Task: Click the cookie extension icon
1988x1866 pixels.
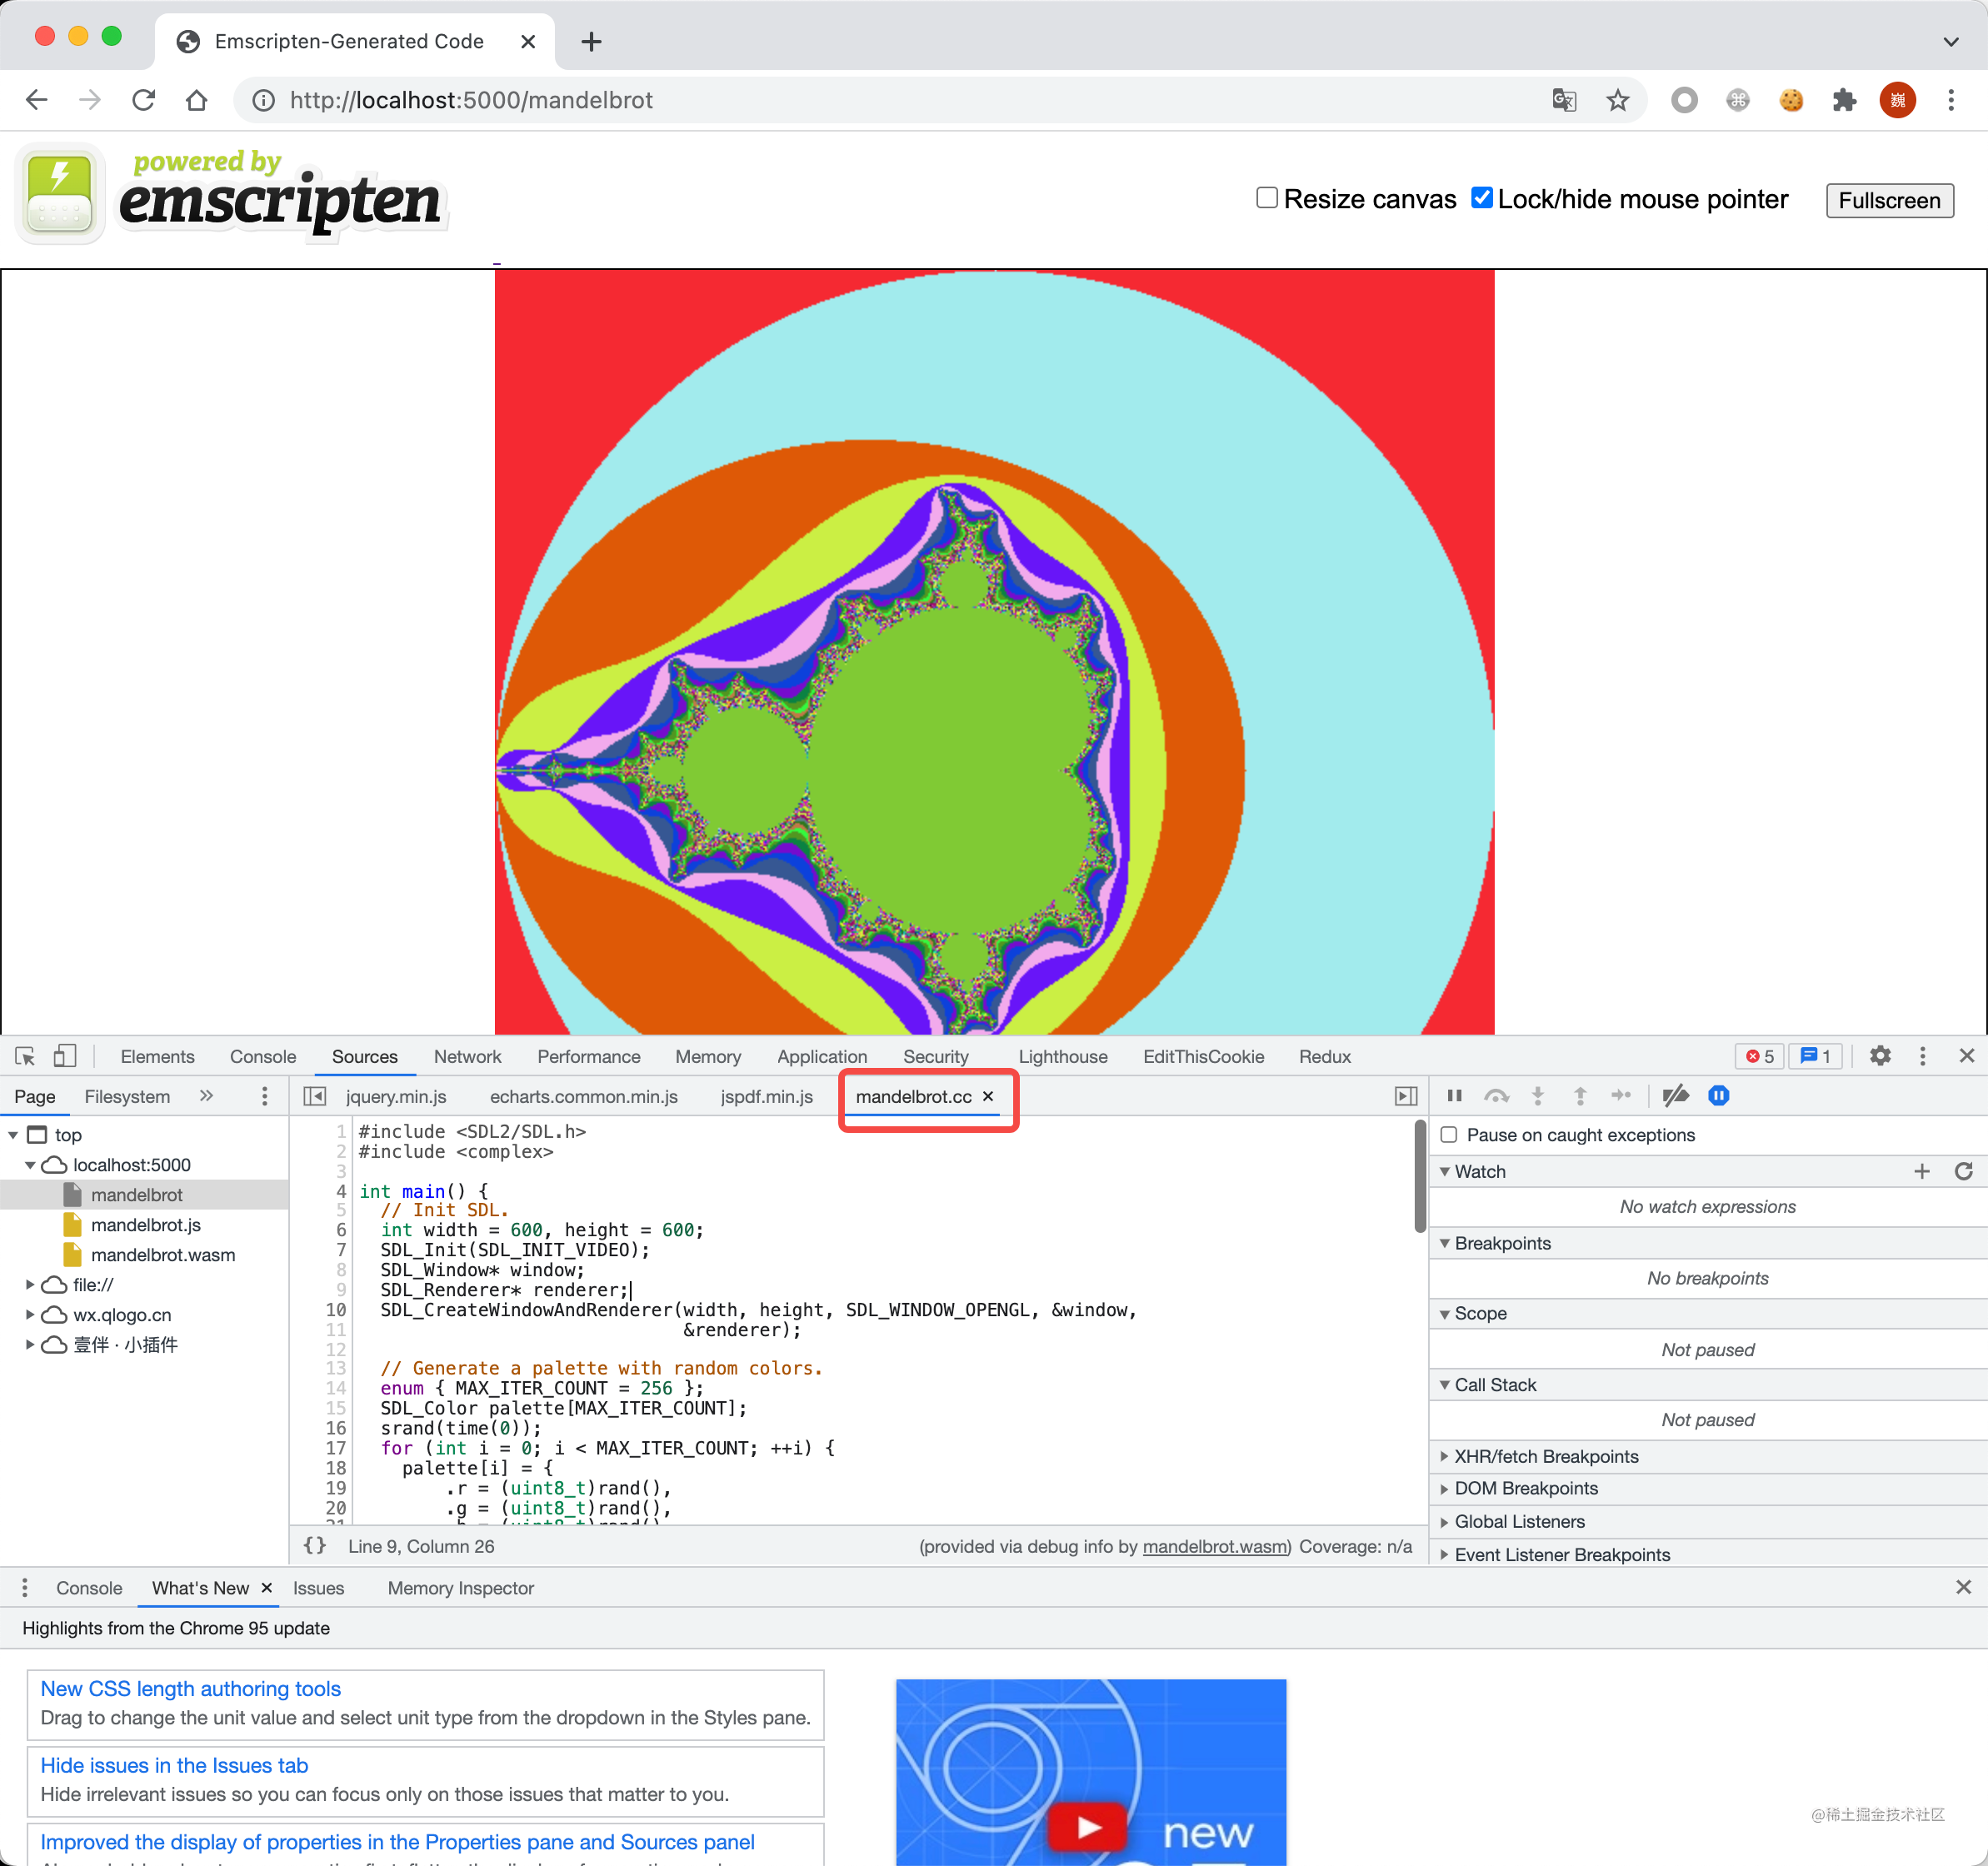Action: tap(1791, 100)
